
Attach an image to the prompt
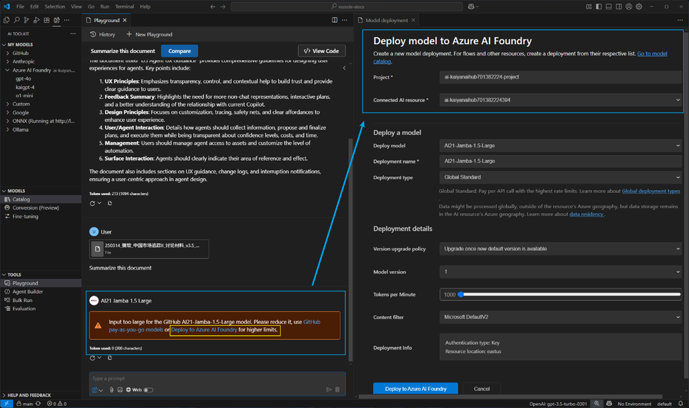[x=120, y=389]
